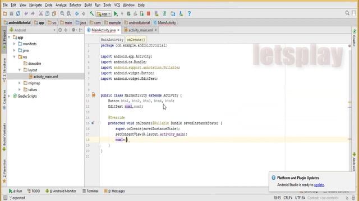The height and width of the screenshot is (201, 359).
Task: Click the Redo toolbar icon
Action: [x=33, y=13]
